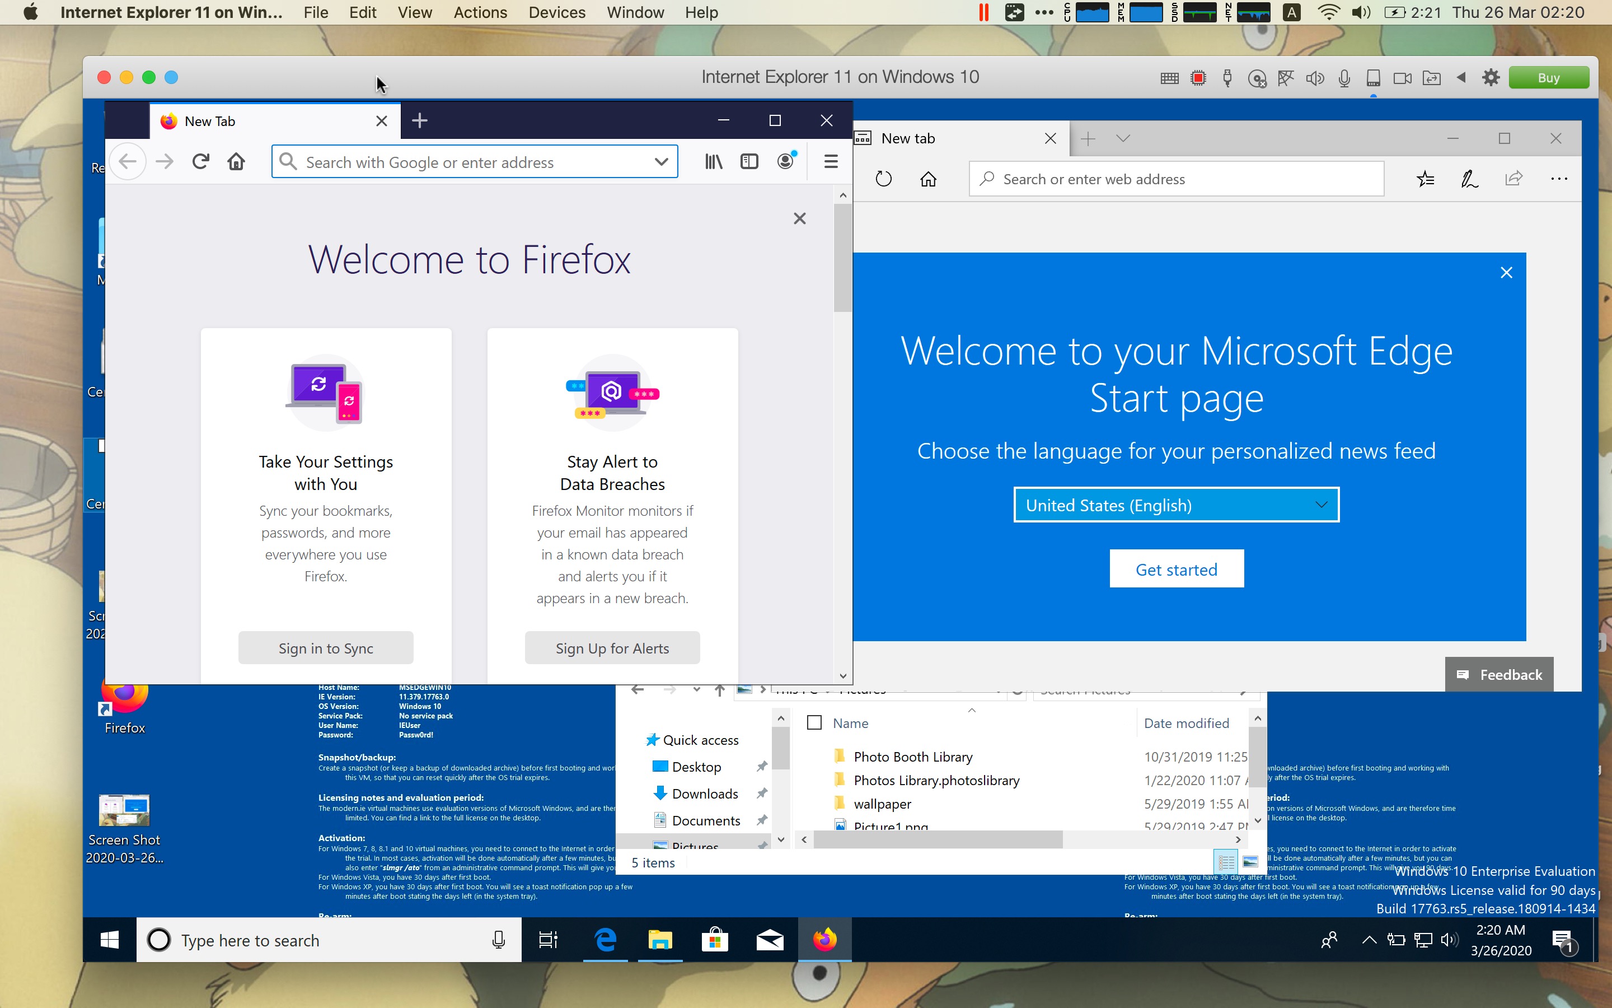This screenshot has height=1008, width=1612.
Task: Open Screen Shot desktop thumbnail
Action: tap(124, 811)
